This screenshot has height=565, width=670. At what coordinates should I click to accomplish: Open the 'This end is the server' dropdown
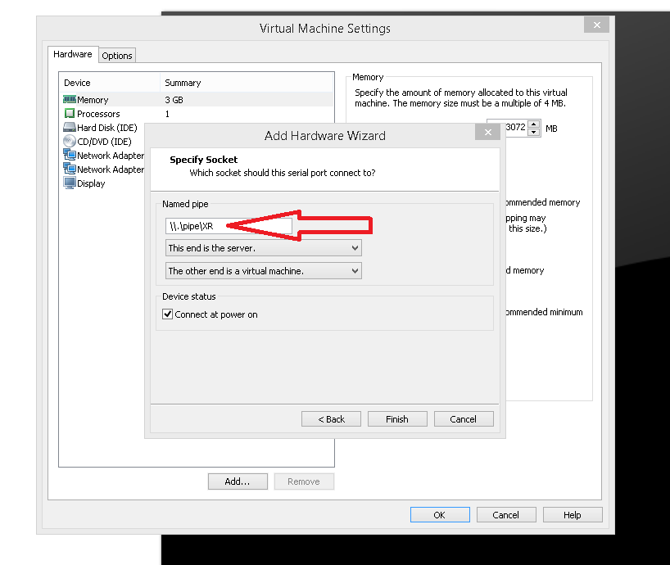pyautogui.click(x=263, y=248)
